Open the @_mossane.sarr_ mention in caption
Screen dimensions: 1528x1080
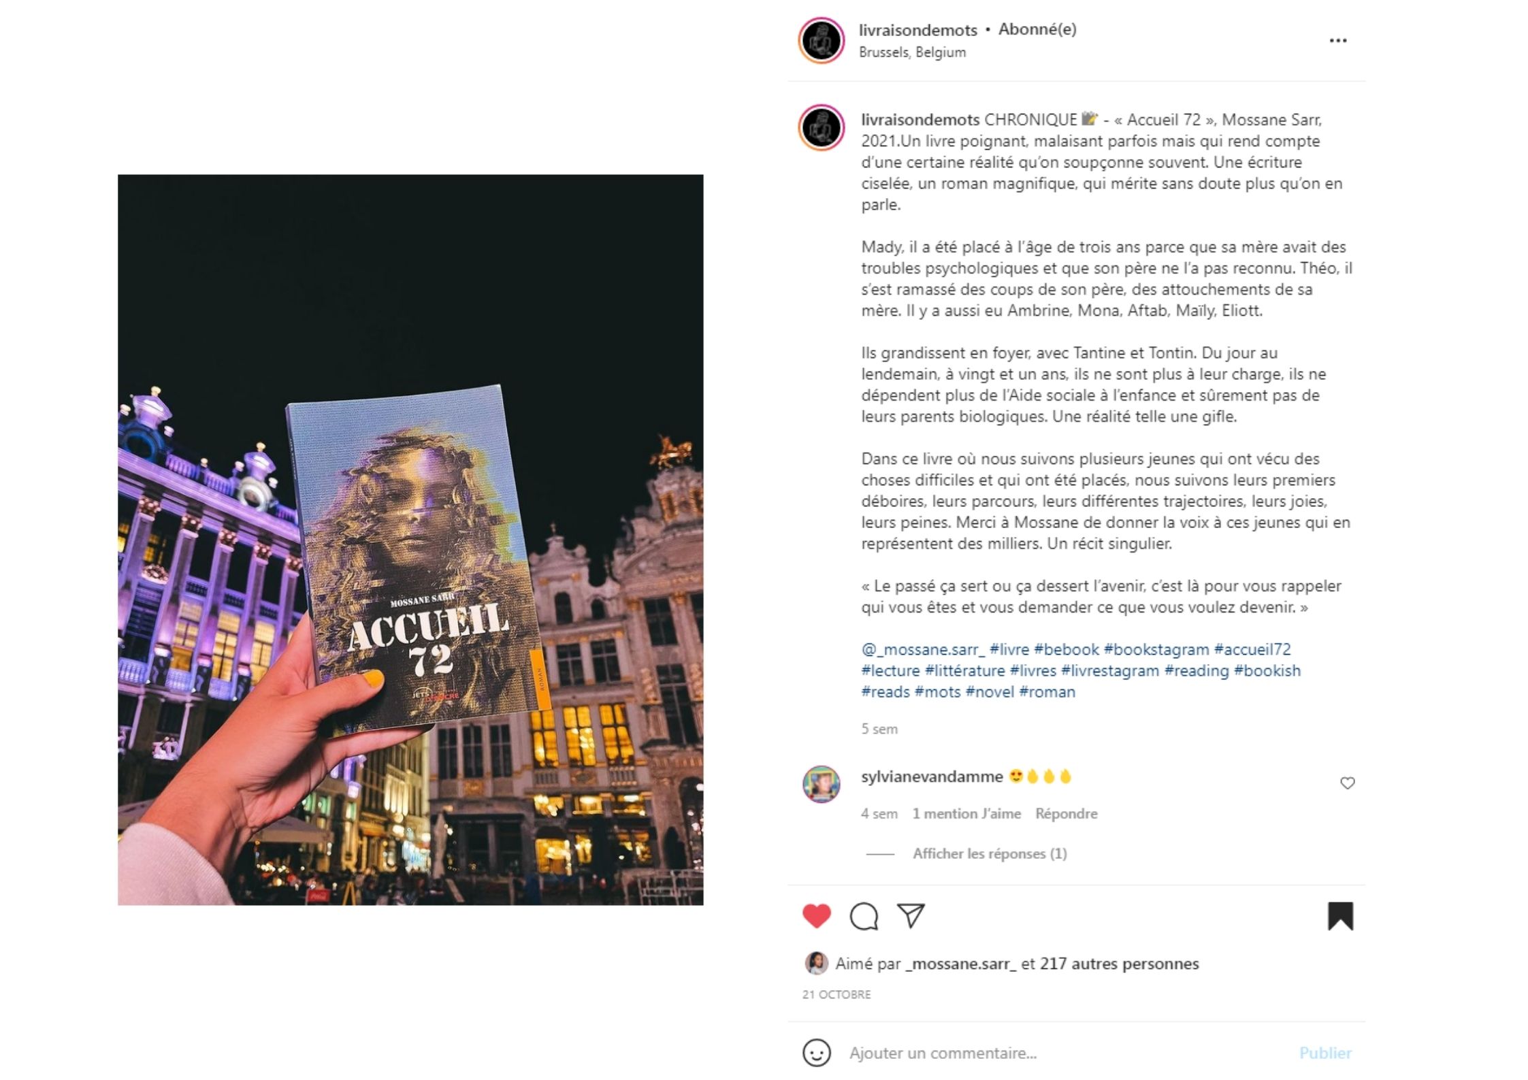(x=923, y=649)
